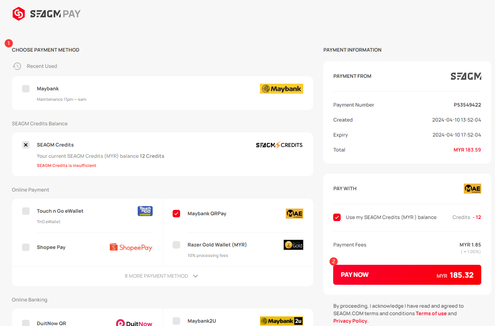The image size is (495, 326).
Task: Select the DuitNow QR checkbox
Action: click(x=26, y=323)
